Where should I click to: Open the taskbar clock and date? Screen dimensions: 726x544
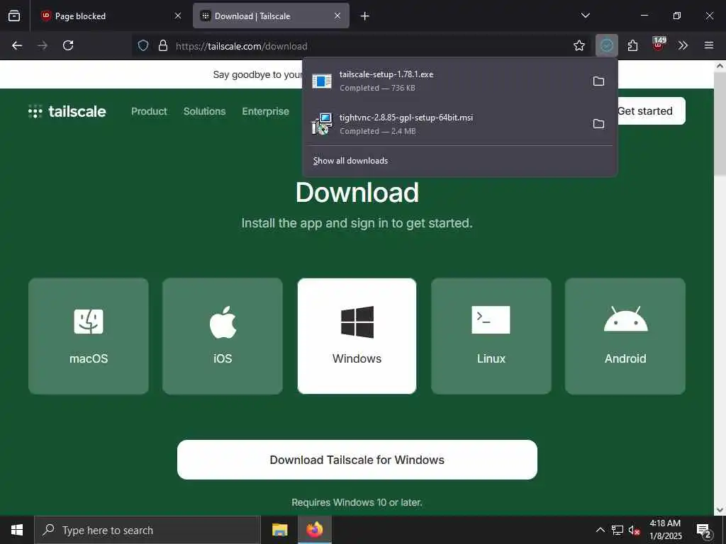coord(665,530)
